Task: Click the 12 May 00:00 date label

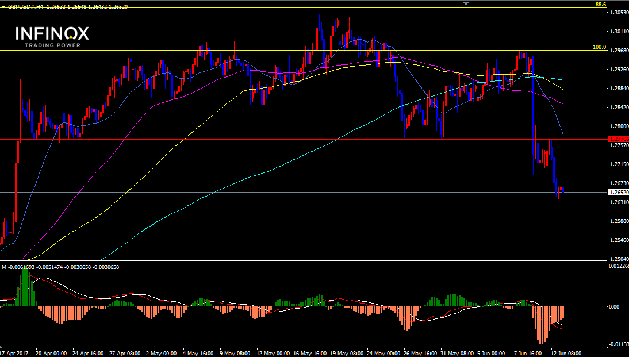Action: pyautogui.click(x=272, y=354)
